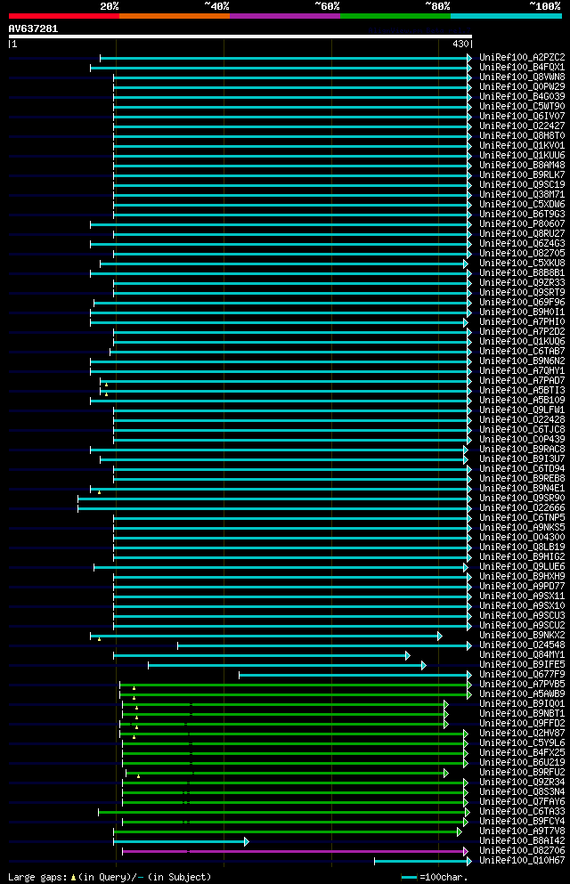
Task: Click the purple ~60% identity legend bar
Action: 285,16
